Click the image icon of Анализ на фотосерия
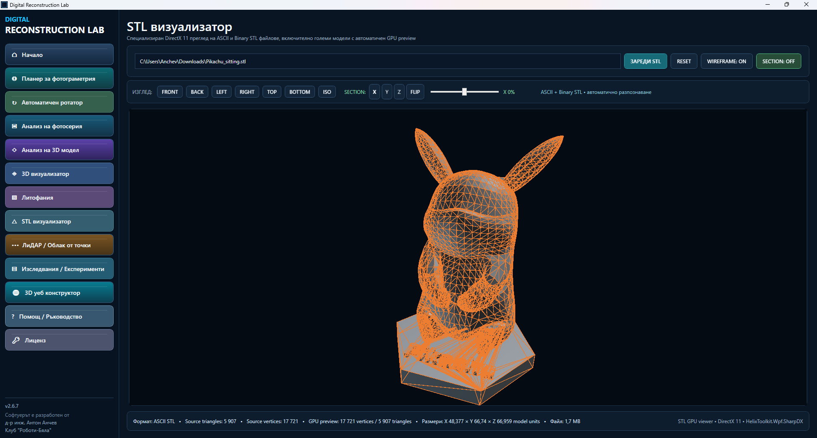Viewport: 817px width, 438px height. pos(14,126)
